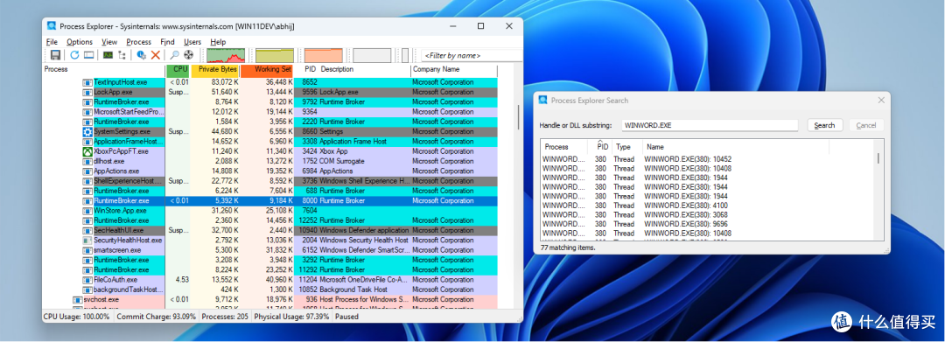
Task: Click the yellow commit history mini graph
Action: (275, 55)
